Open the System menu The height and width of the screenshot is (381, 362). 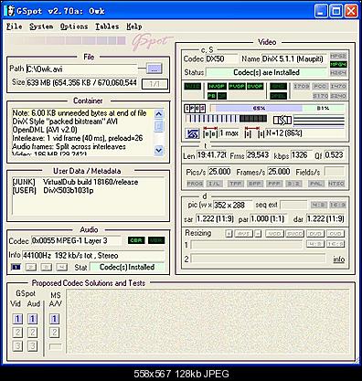coord(41,26)
